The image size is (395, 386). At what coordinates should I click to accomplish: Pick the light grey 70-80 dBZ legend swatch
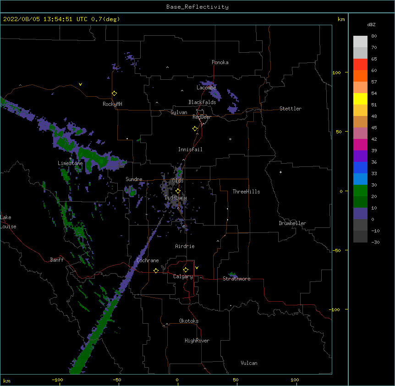click(x=360, y=42)
